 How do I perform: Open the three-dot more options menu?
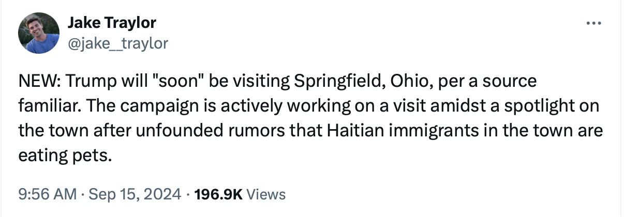pyautogui.click(x=593, y=23)
